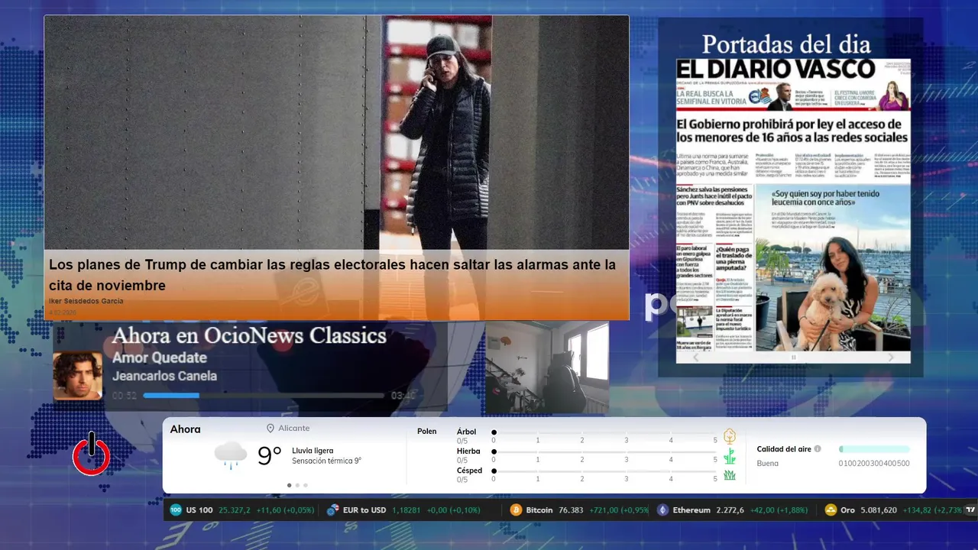This screenshot has width=978, height=550.
Task: Click the Polen label
Action: click(427, 432)
